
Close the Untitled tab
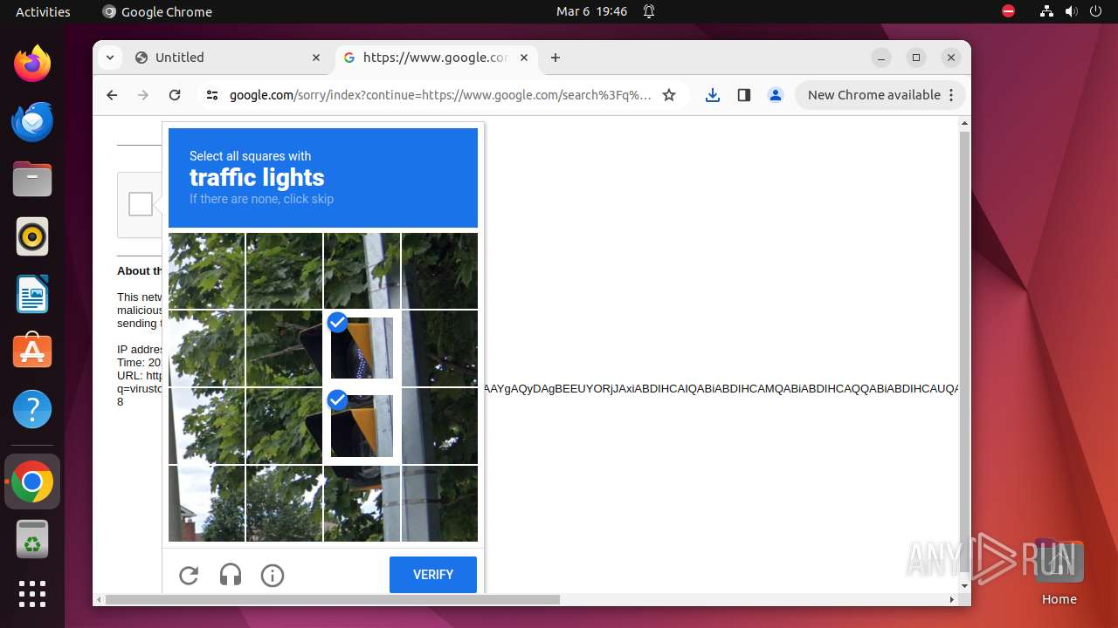[316, 58]
